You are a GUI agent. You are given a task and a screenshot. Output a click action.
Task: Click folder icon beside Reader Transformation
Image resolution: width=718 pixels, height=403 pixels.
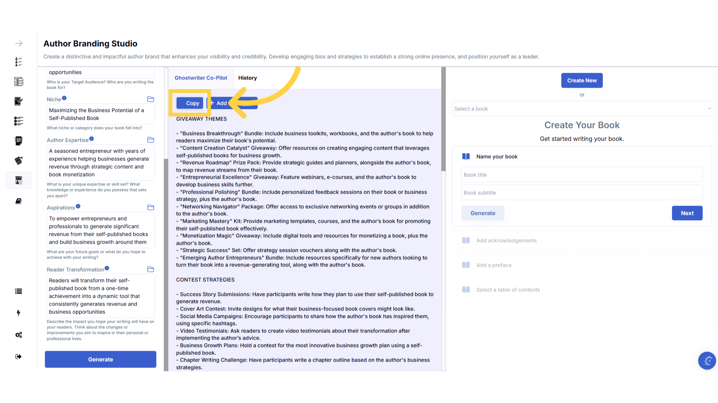pos(151,269)
